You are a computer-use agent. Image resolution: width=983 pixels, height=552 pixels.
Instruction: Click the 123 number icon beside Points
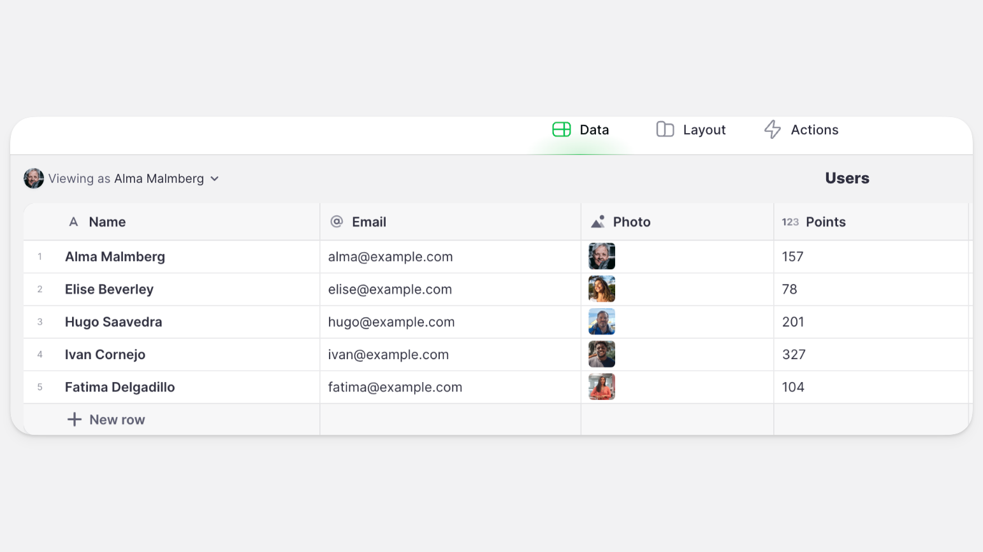790,222
